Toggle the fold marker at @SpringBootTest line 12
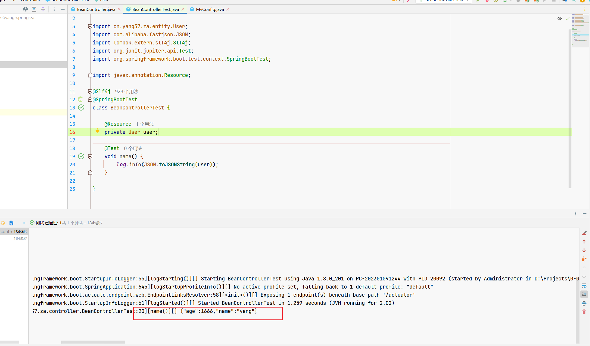Image resolution: width=590 pixels, height=346 pixels. (90, 99)
